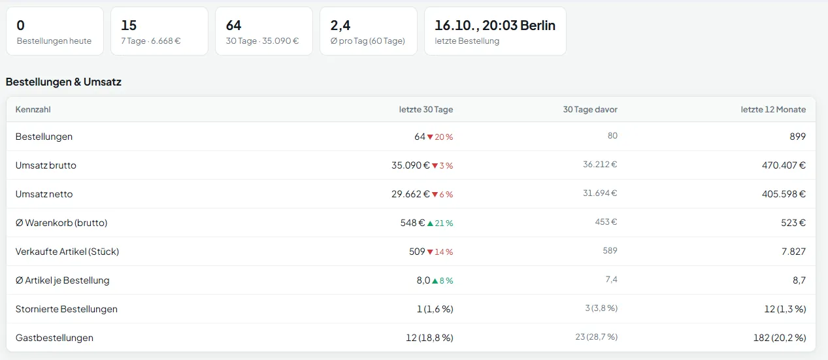828x360 pixels.
Task: Click the previous-period value '23 (28,7 %)'
Action: pyautogui.click(x=596, y=337)
